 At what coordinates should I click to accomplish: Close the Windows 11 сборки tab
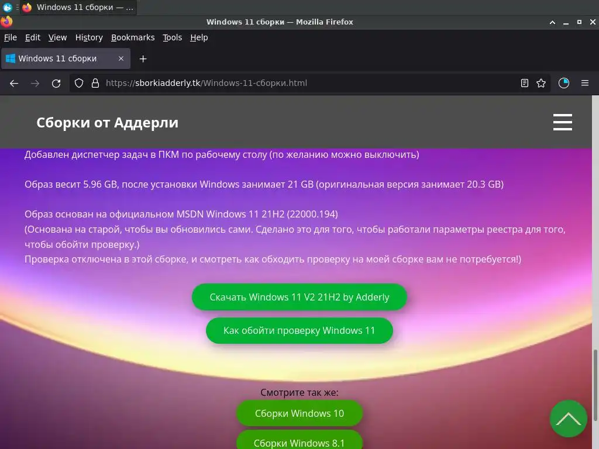point(121,58)
